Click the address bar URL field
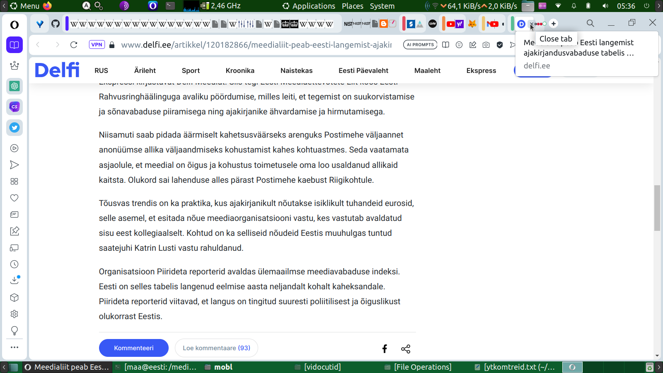The image size is (663, 373). point(256,45)
